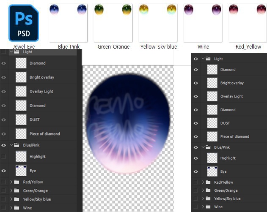Toggle visibility of Piece of diamond, left panel

pos(3,134)
